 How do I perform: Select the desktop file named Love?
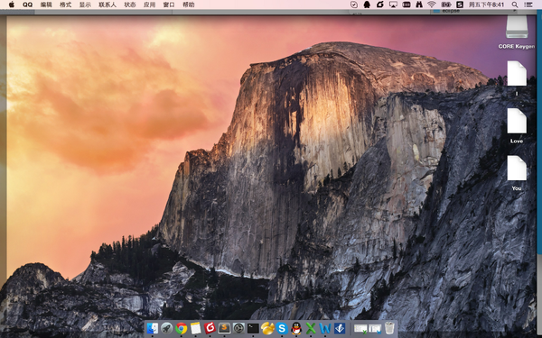pyautogui.click(x=517, y=126)
